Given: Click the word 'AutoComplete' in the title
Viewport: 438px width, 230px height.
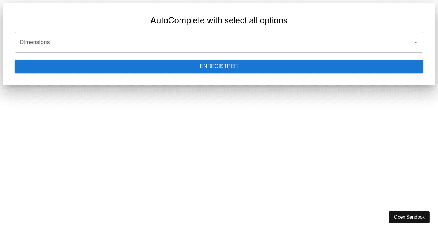Looking at the screenshot, I should point(177,20).
